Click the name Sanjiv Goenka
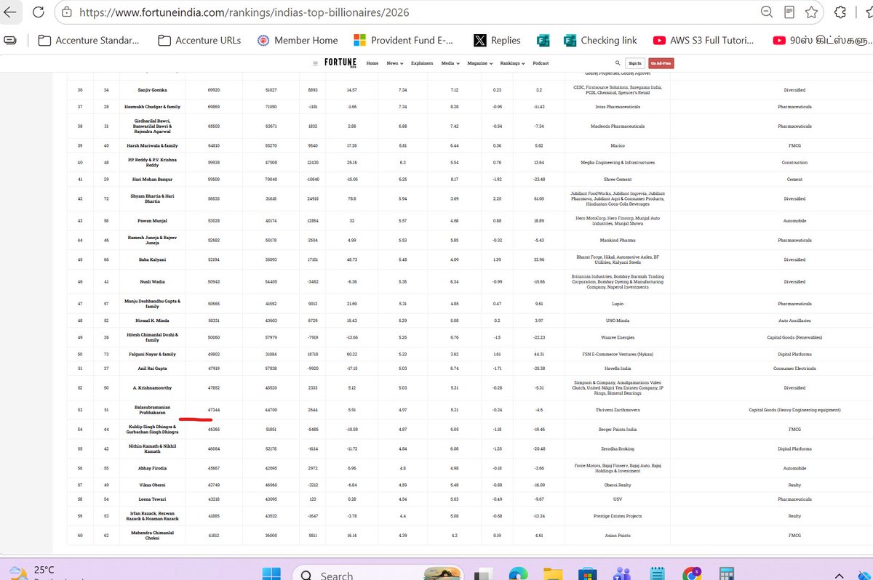The image size is (873, 580). (152, 90)
